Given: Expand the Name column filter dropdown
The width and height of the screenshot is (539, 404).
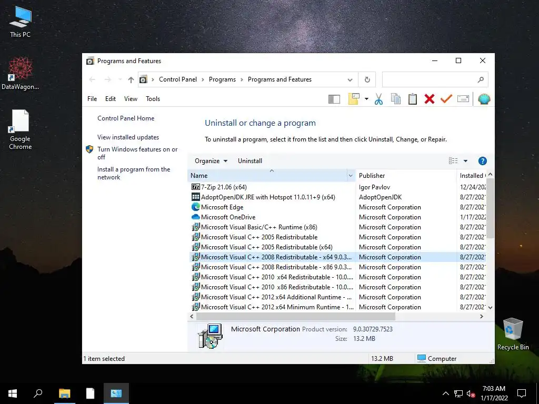Looking at the screenshot, I should [351, 176].
